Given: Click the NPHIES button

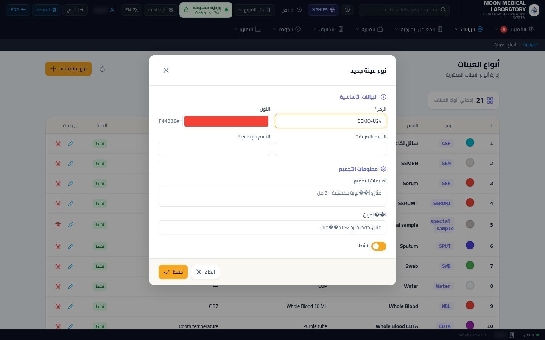Looking at the screenshot, I should click(323, 10).
